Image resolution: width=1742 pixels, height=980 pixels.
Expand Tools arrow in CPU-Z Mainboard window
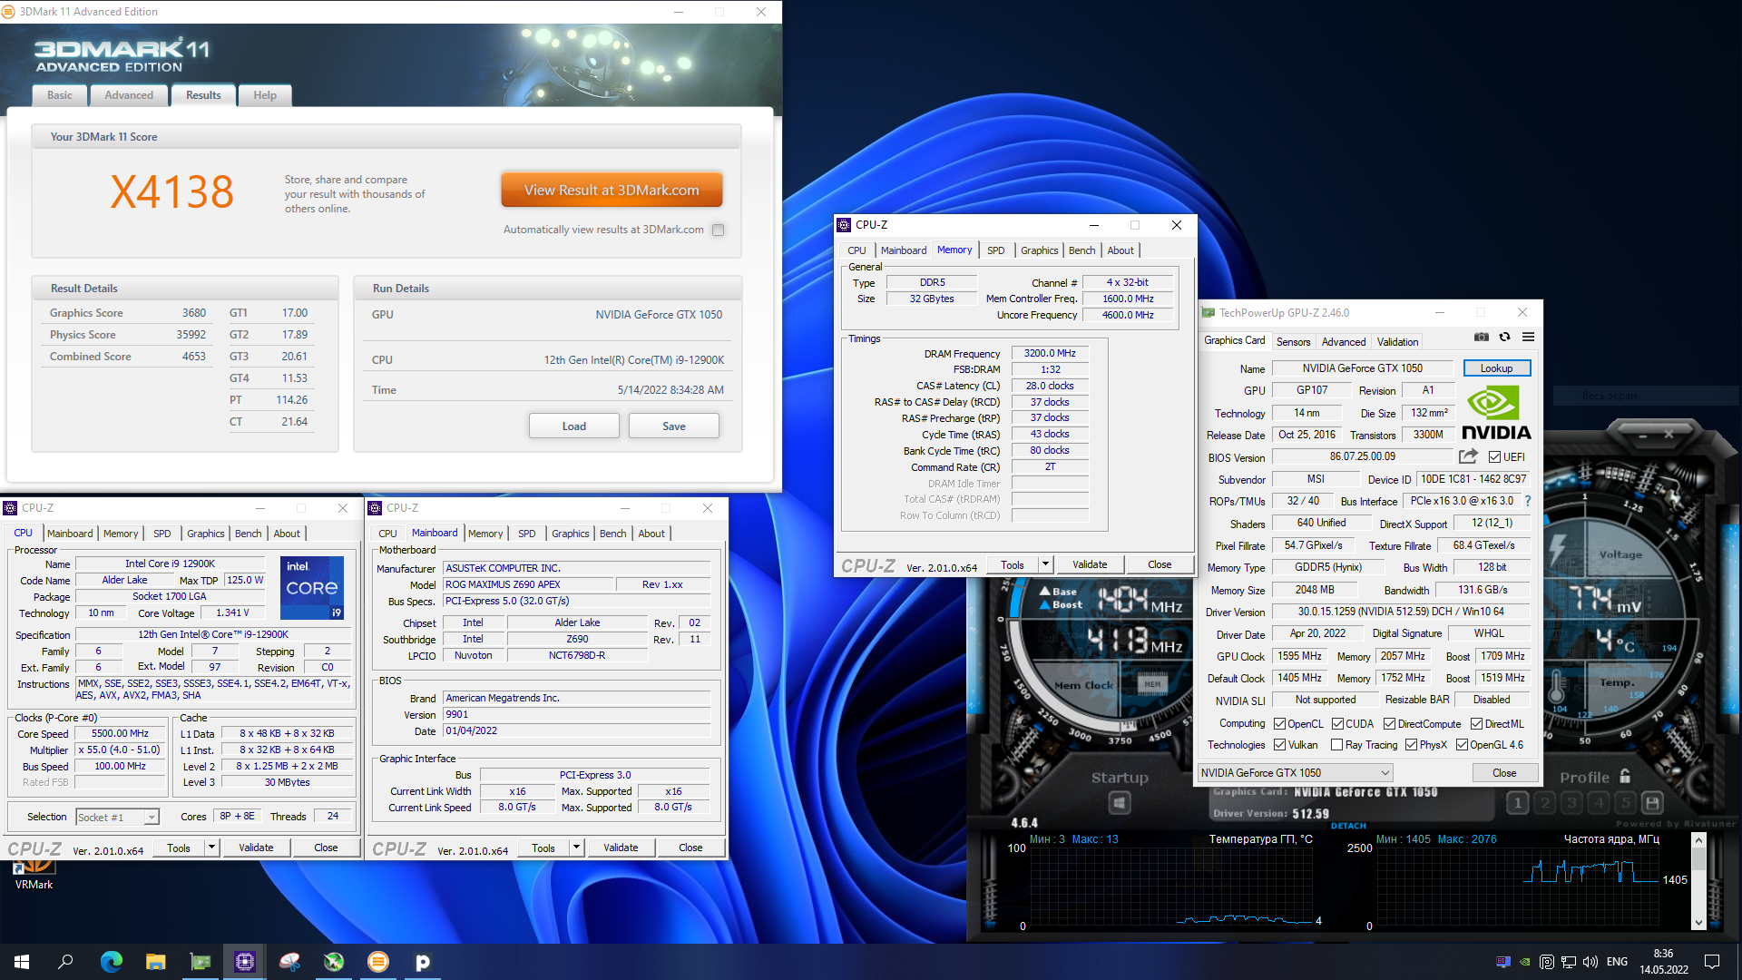click(576, 848)
